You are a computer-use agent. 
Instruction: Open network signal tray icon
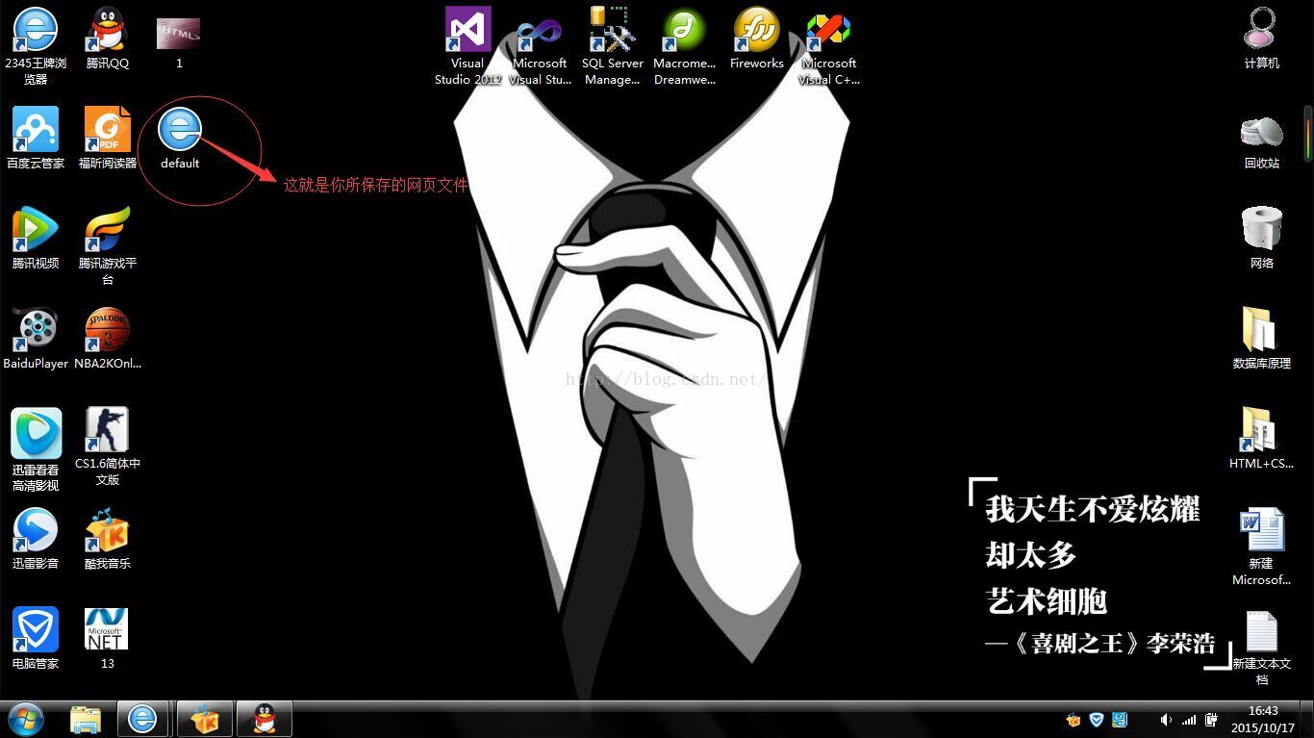click(1189, 720)
